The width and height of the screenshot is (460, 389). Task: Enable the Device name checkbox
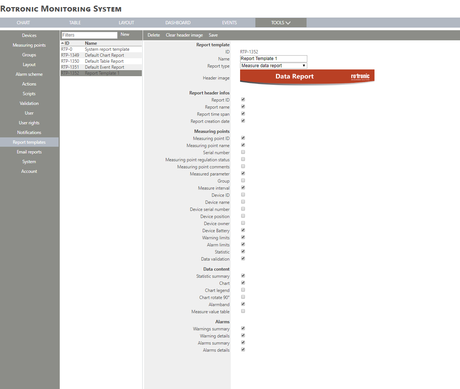click(x=243, y=202)
